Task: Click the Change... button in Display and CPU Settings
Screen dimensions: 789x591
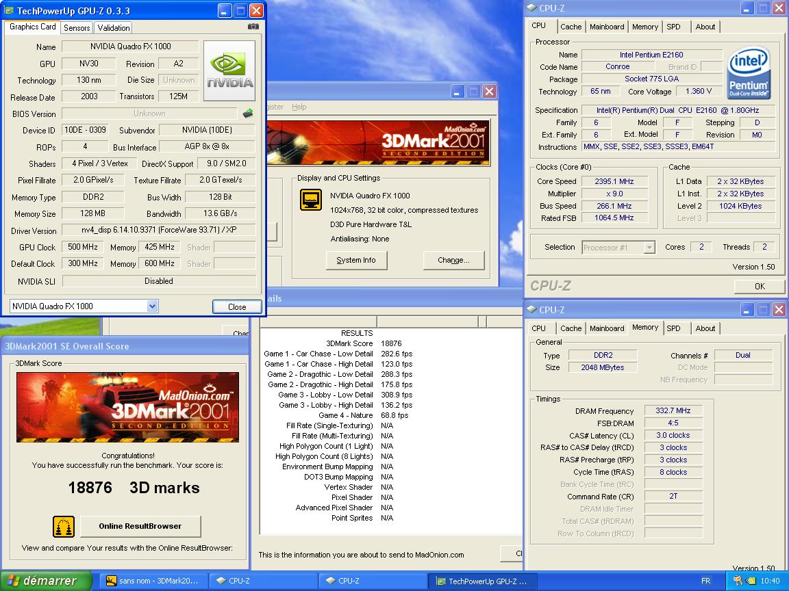Action: click(453, 260)
